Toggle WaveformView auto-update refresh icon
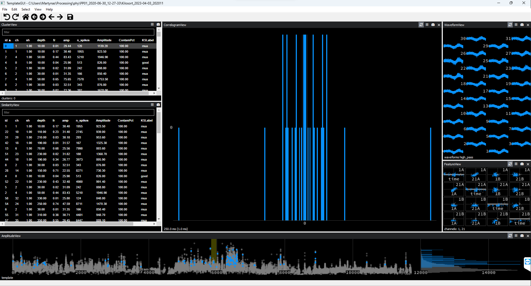The height and width of the screenshot is (286, 531). (x=510, y=25)
